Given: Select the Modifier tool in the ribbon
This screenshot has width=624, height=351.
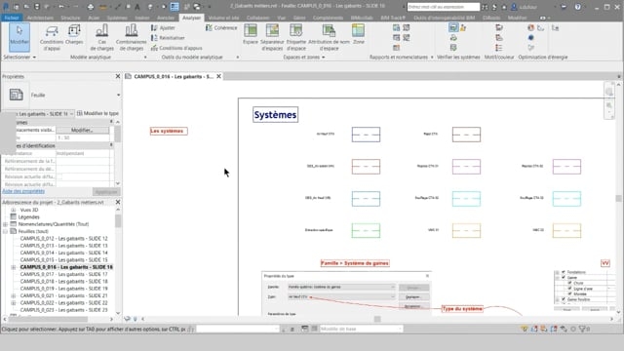Looking at the screenshot, I should pyautogui.click(x=19, y=37).
